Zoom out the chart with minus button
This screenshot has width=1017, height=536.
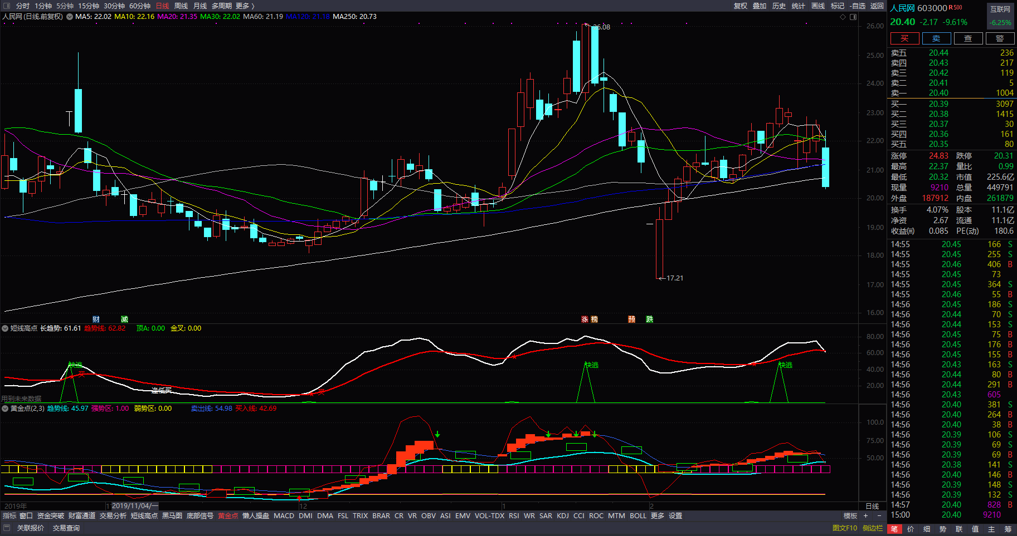tap(877, 516)
